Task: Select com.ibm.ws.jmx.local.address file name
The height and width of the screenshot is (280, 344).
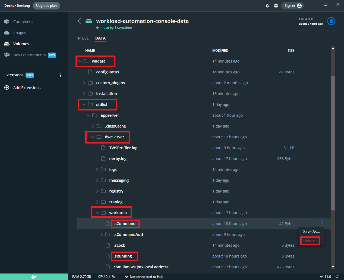Action: click(141, 267)
